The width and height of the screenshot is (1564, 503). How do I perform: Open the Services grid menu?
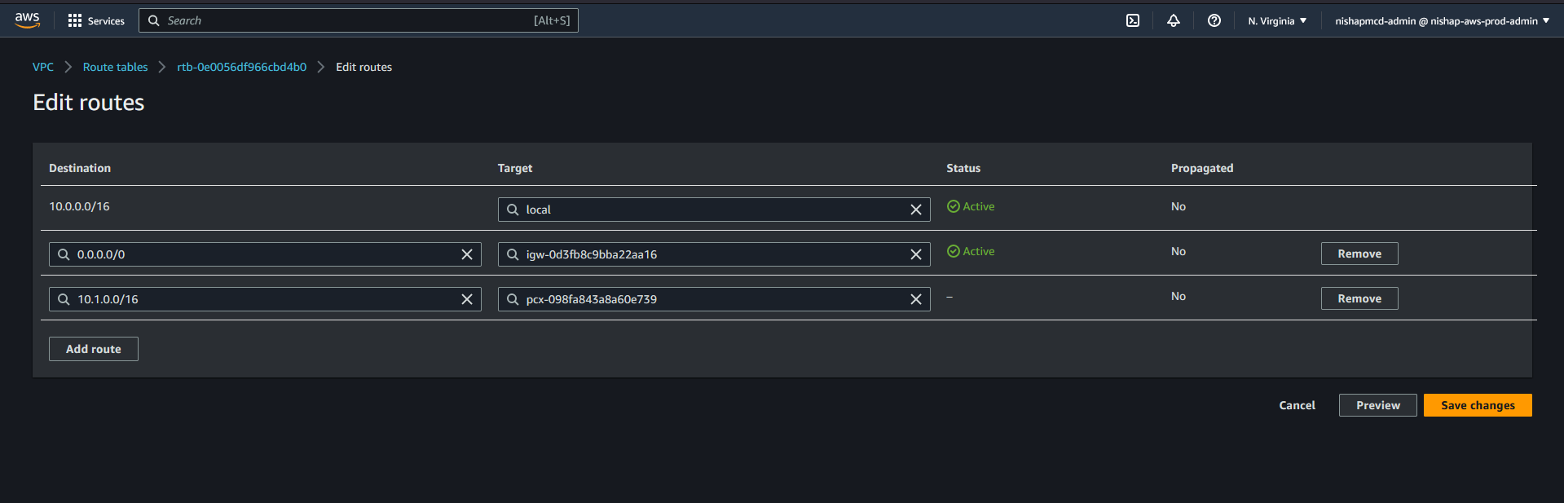[x=96, y=20]
